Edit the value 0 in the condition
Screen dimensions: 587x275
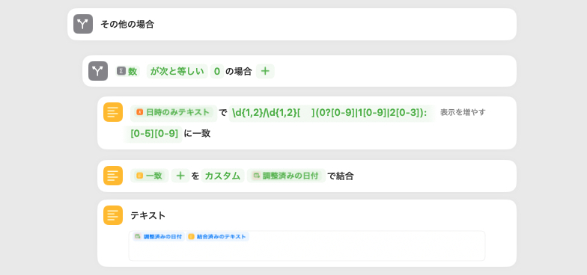[217, 72]
